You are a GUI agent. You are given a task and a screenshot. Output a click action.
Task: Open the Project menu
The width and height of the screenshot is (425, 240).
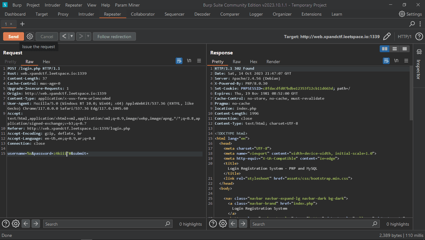click(x=33, y=5)
